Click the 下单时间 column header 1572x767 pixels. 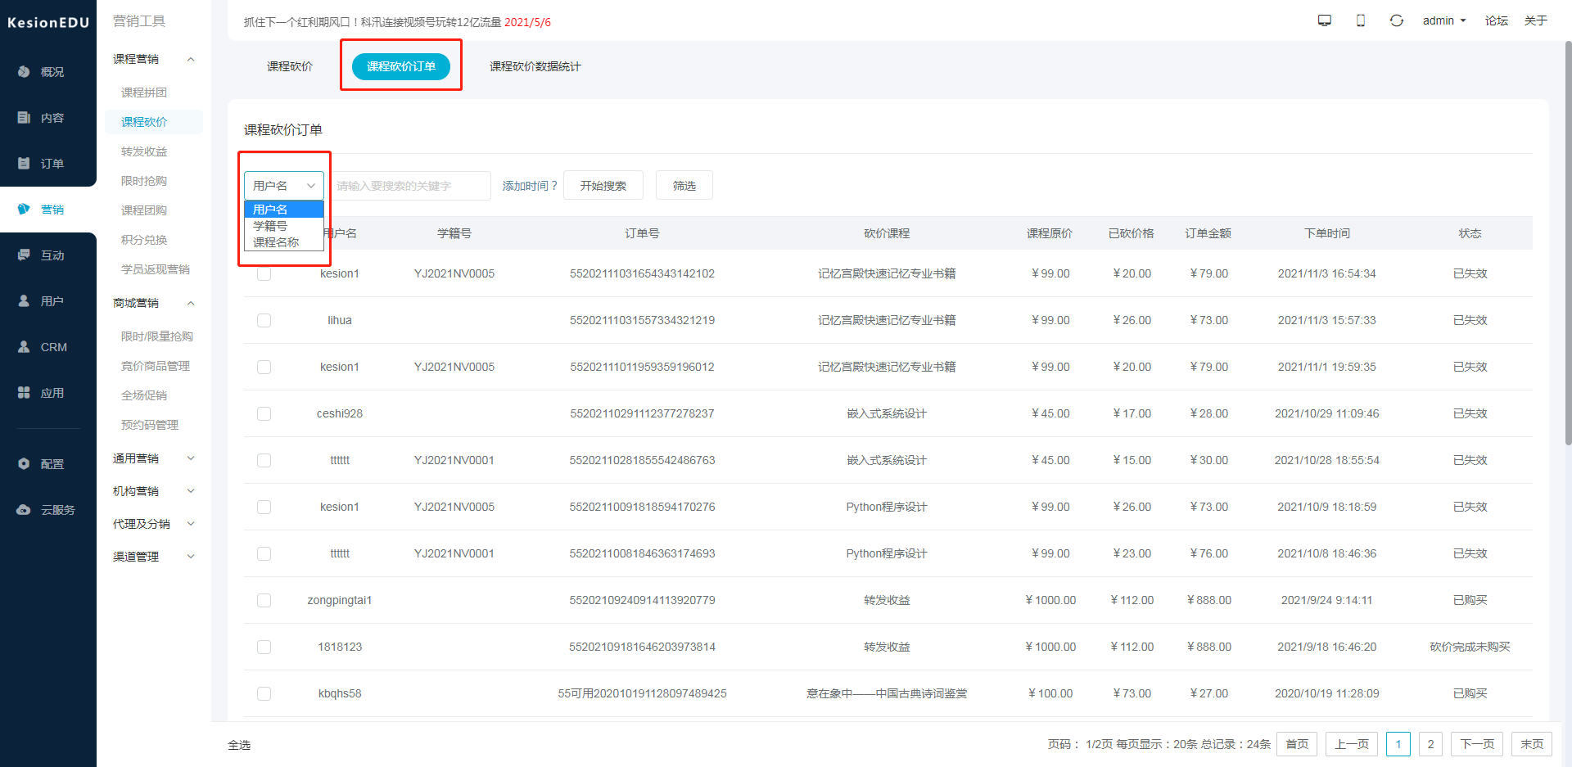[x=1327, y=233]
